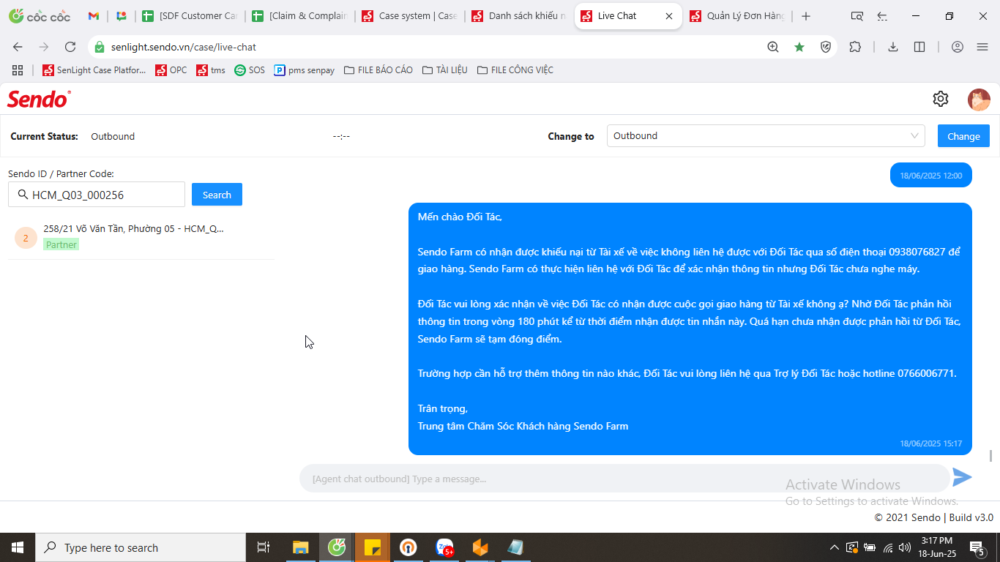Screen dimensions: 1000x562
Task: Focus the agent chat outbound message box
Action: pyautogui.click(x=624, y=479)
